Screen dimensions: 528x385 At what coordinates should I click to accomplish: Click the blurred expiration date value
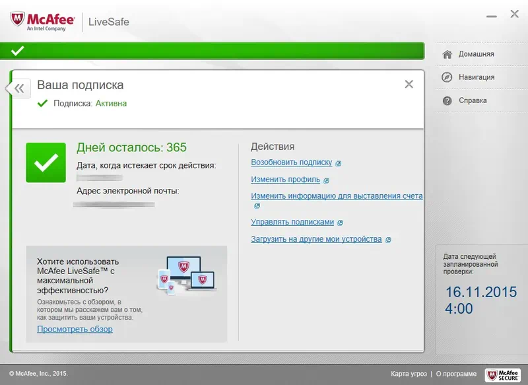[x=100, y=178]
